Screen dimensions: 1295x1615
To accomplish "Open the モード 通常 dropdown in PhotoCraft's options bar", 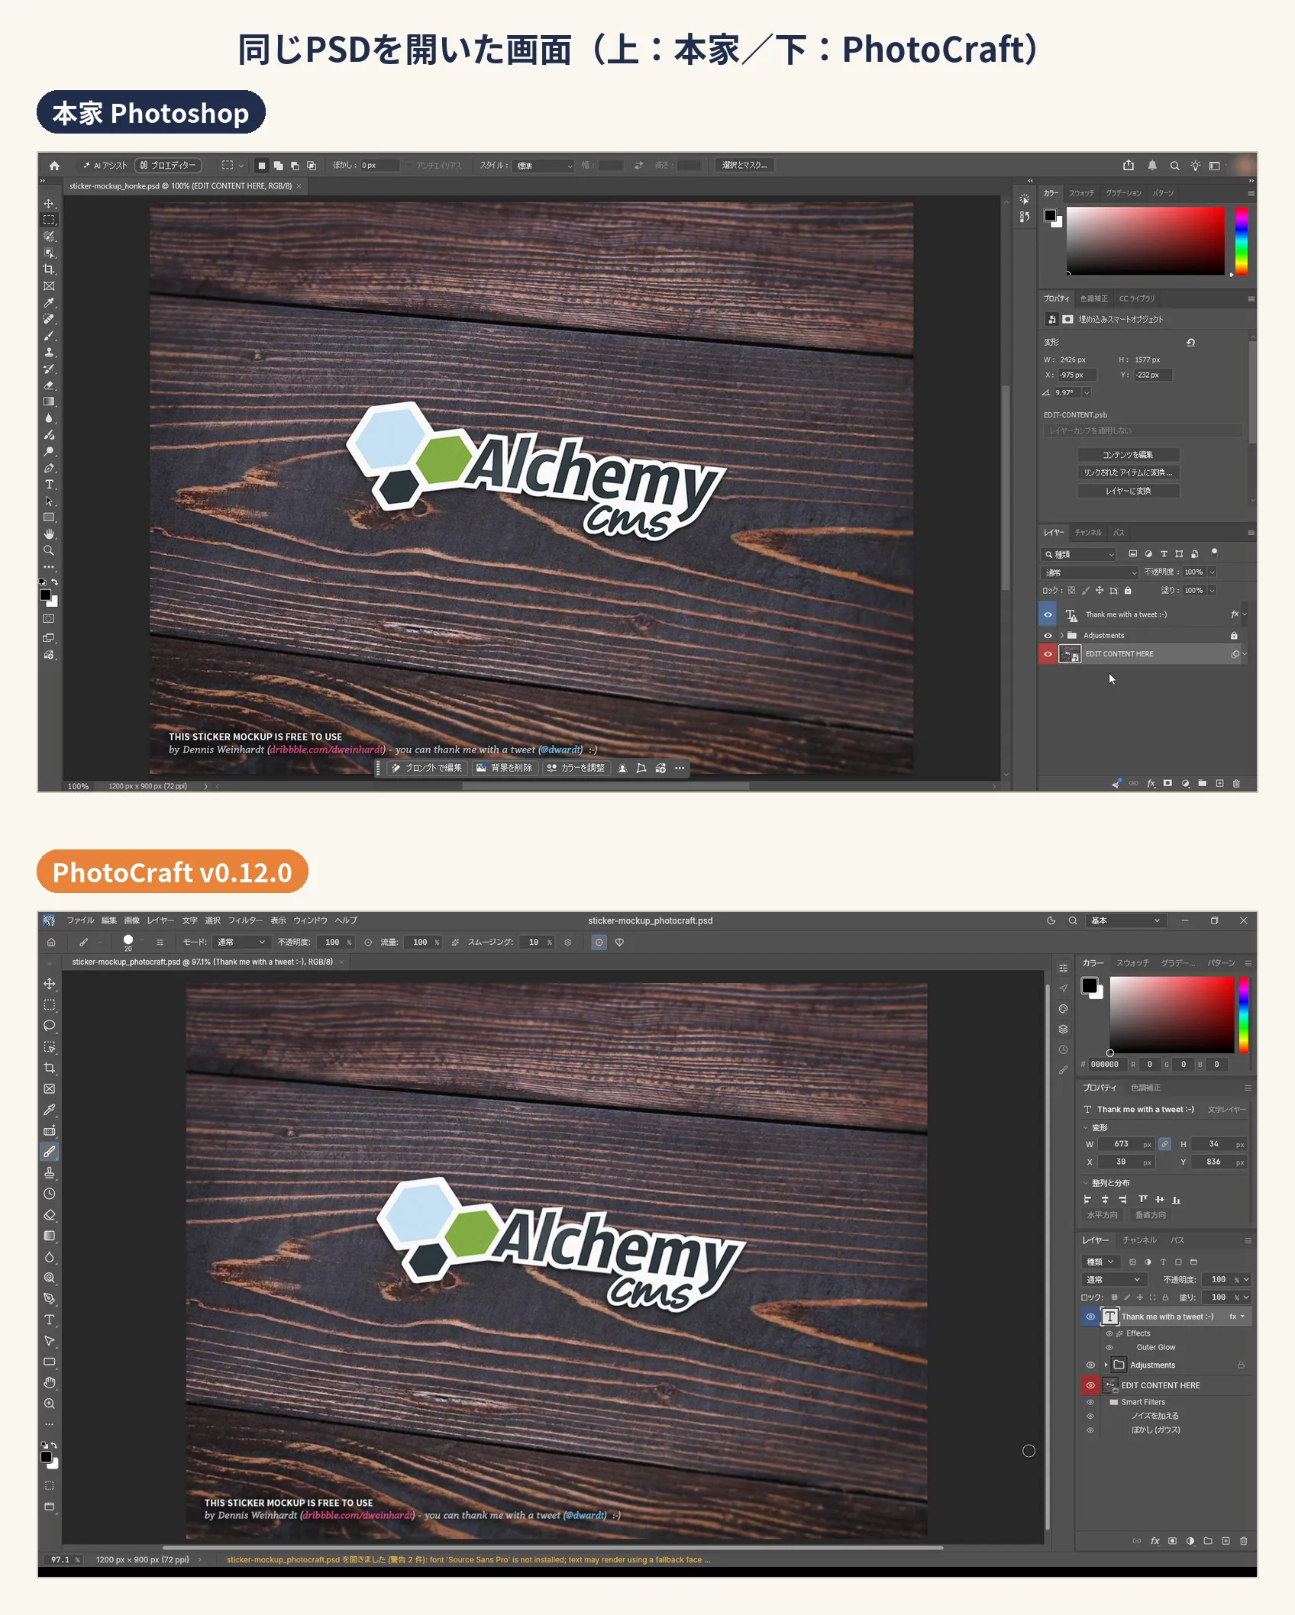I will click(241, 942).
